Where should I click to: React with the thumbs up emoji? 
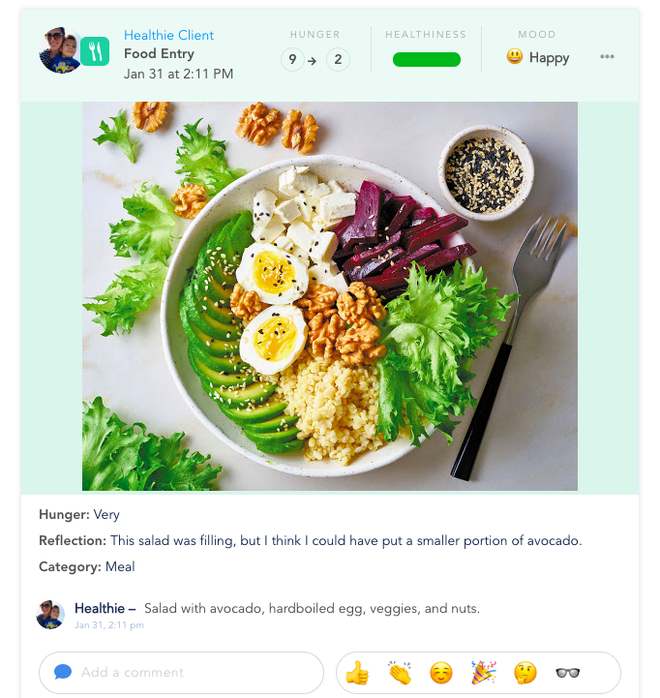pyautogui.click(x=357, y=672)
